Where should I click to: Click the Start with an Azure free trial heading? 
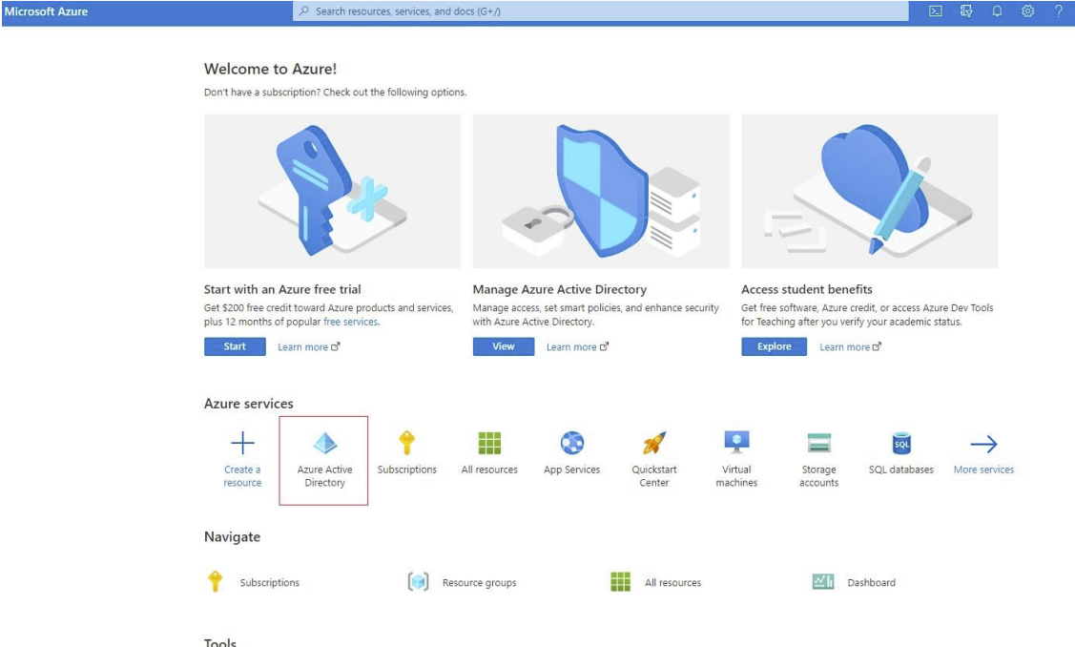click(282, 289)
